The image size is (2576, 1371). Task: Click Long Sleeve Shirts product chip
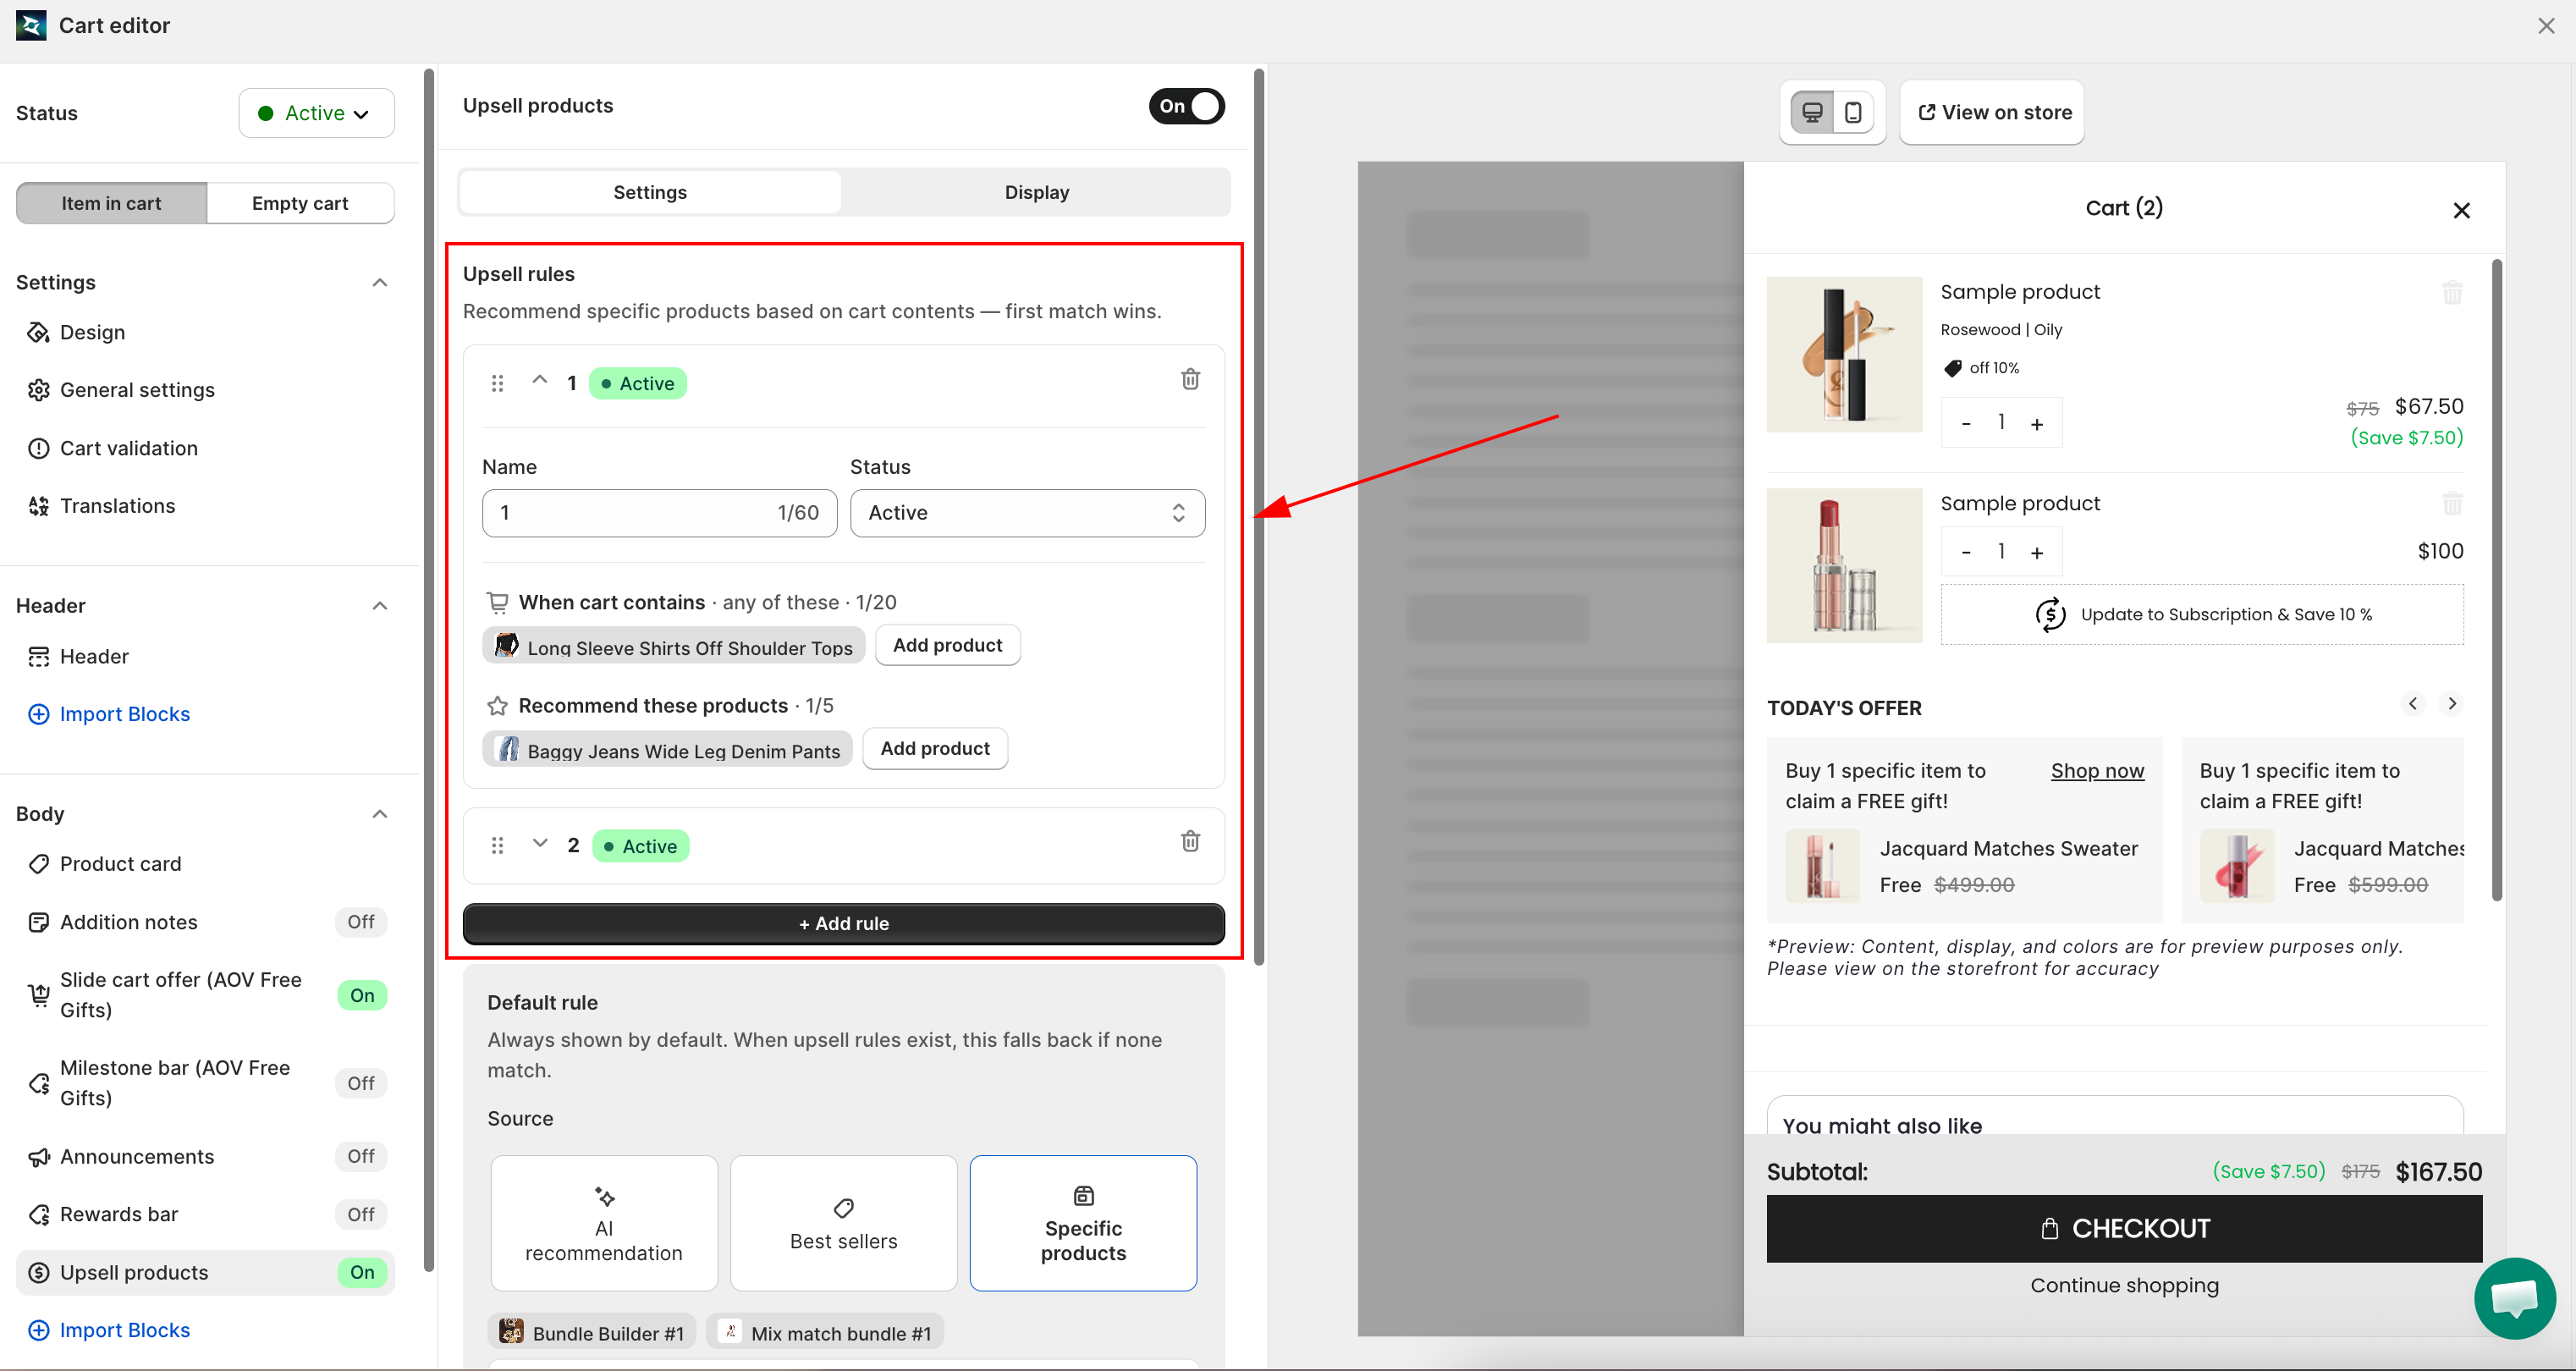[x=674, y=646]
